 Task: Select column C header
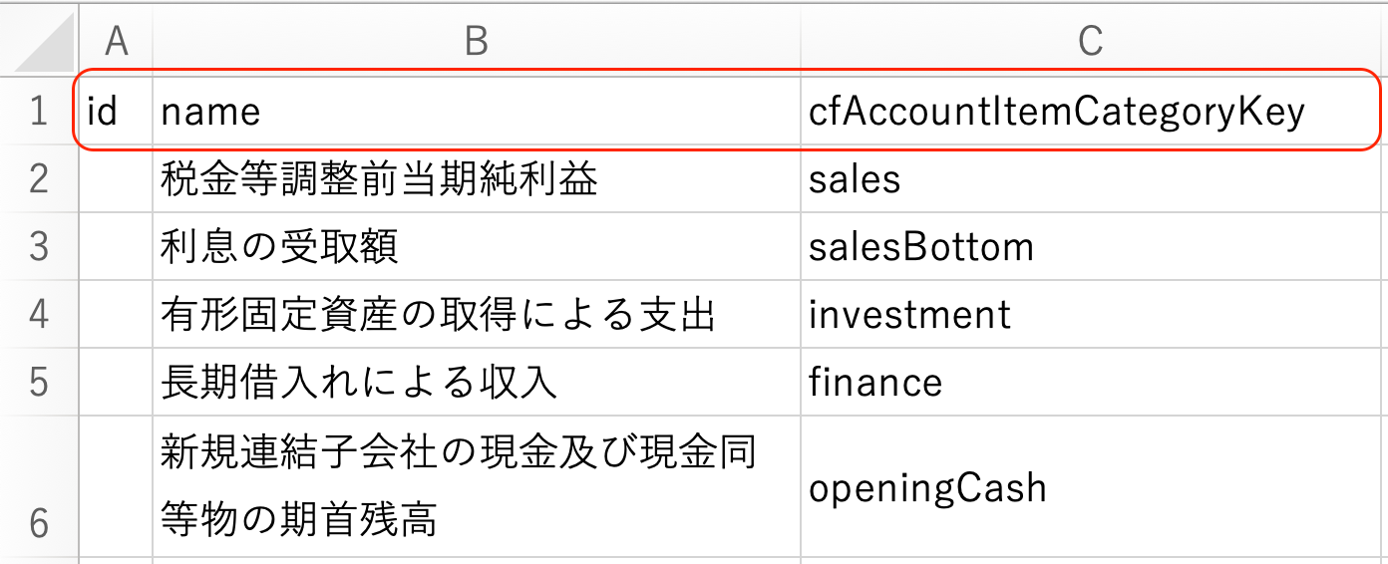(1092, 40)
